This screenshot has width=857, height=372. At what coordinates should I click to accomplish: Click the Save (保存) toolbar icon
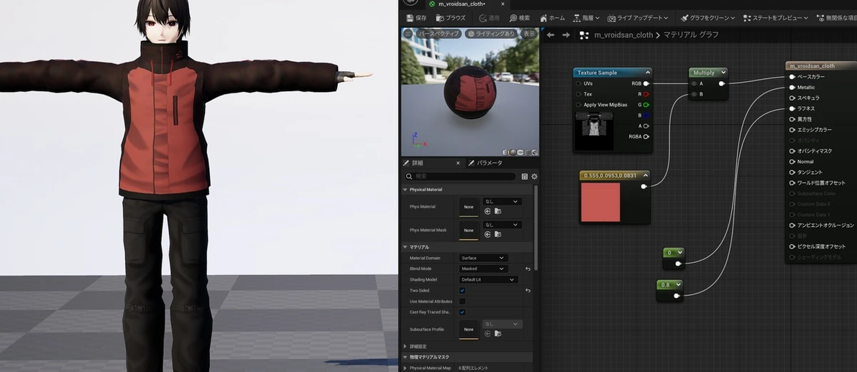click(x=416, y=18)
